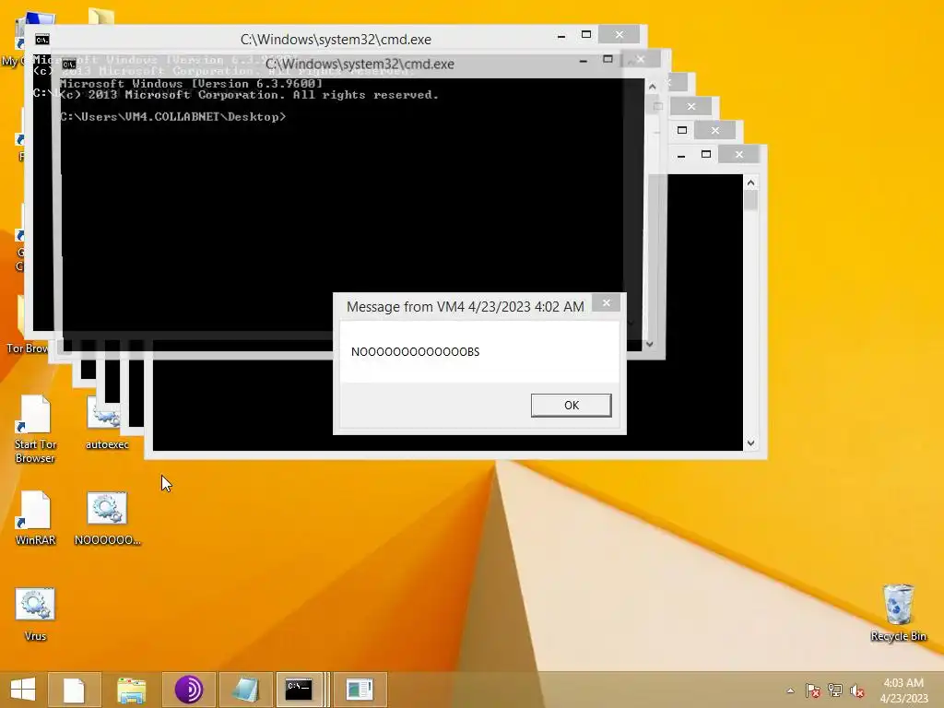Click the rearmost cmd.exe system menu icon
This screenshot has width=944, height=708.
pyautogui.click(x=42, y=40)
